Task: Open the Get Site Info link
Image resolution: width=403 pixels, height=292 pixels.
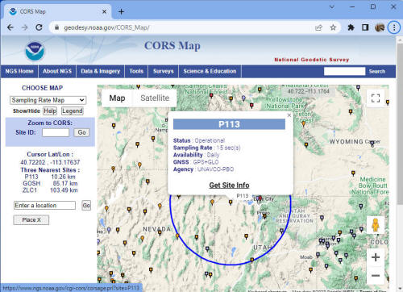Action: click(x=229, y=186)
